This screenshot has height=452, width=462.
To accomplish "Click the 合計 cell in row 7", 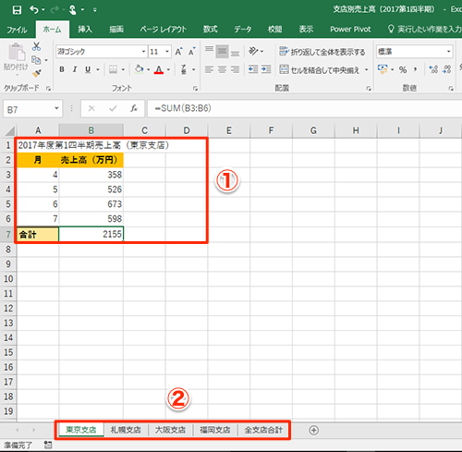I will point(38,234).
